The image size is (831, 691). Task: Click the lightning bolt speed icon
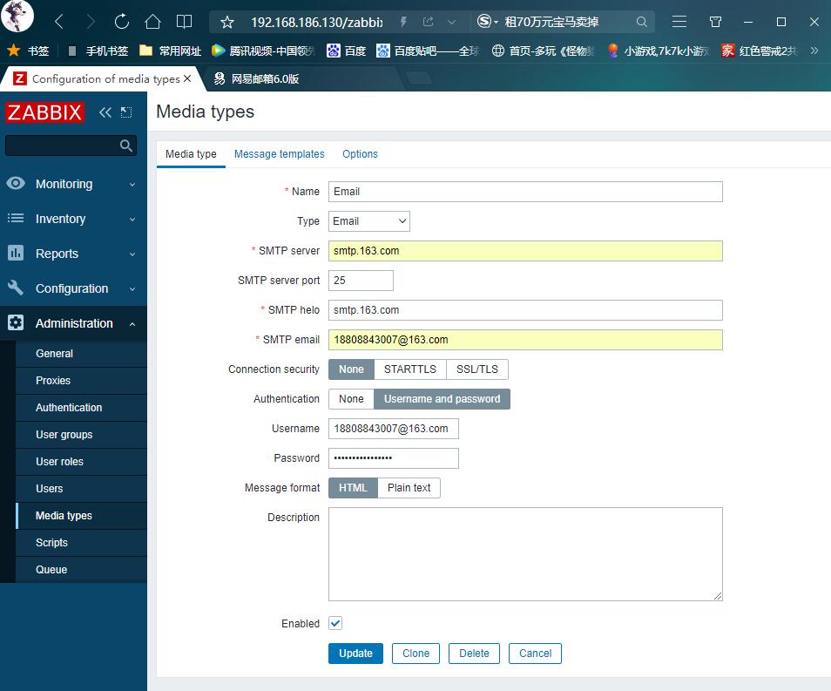(x=404, y=22)
